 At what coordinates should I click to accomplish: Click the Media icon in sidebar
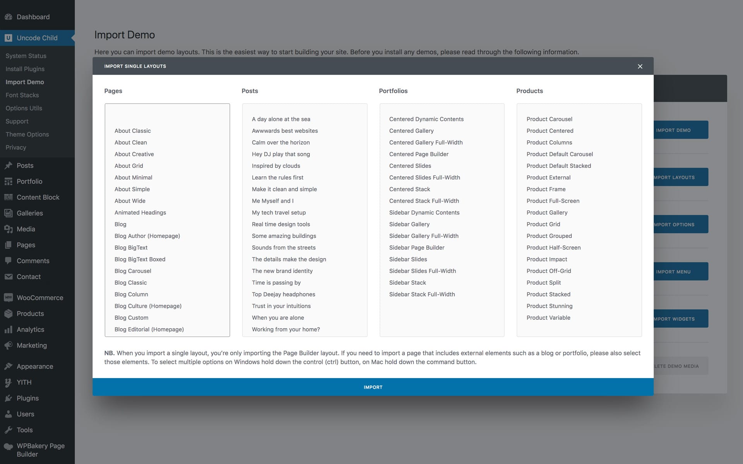pyautogui.click(x=8, y=229)
